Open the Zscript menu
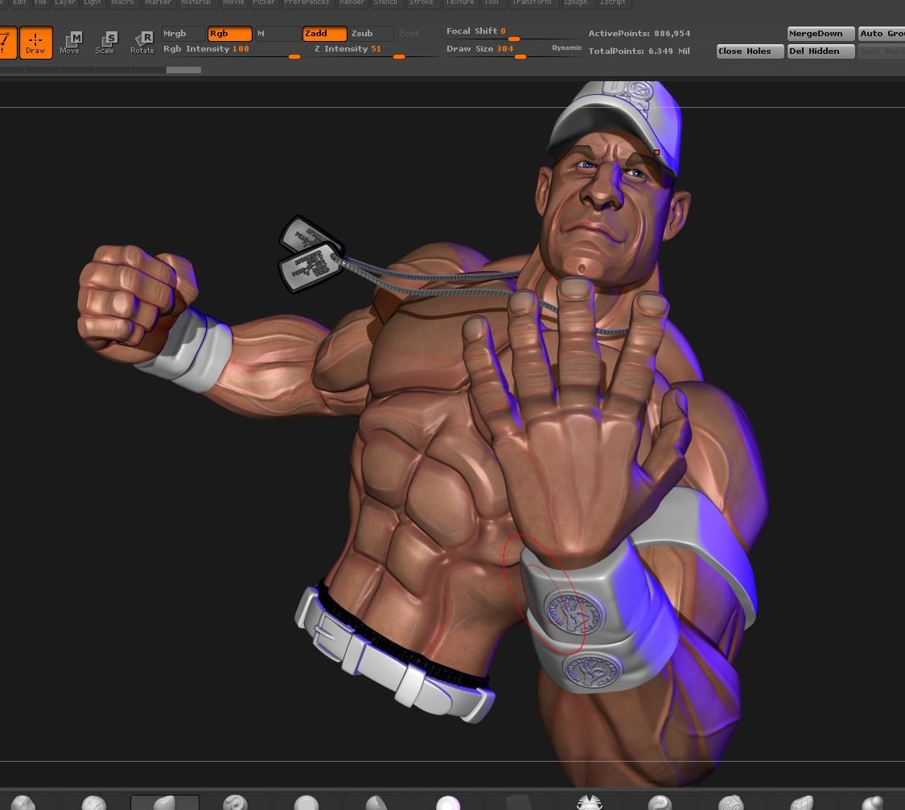 613,3
